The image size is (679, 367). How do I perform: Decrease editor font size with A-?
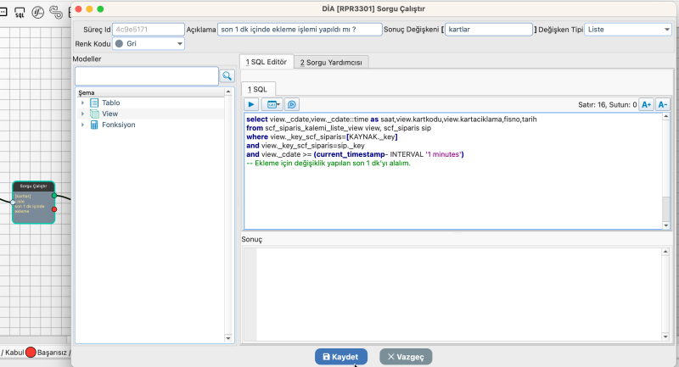pos(663,104)
